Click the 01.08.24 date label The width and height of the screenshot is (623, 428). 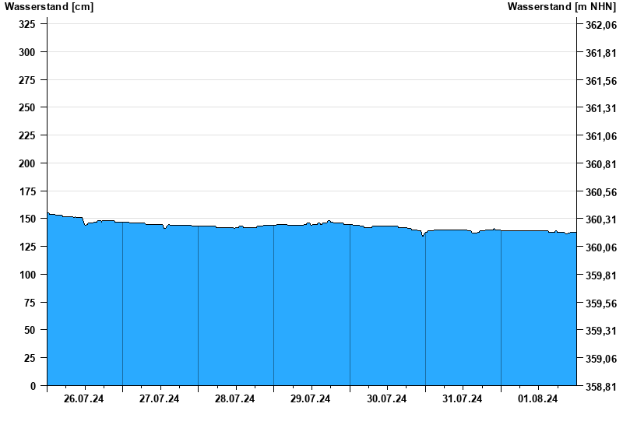coord(538,399)
